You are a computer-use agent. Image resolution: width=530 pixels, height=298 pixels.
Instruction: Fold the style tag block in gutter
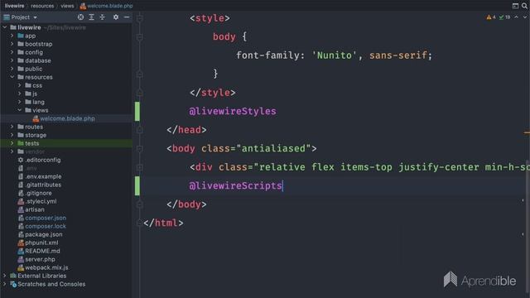tap(139, 18)
